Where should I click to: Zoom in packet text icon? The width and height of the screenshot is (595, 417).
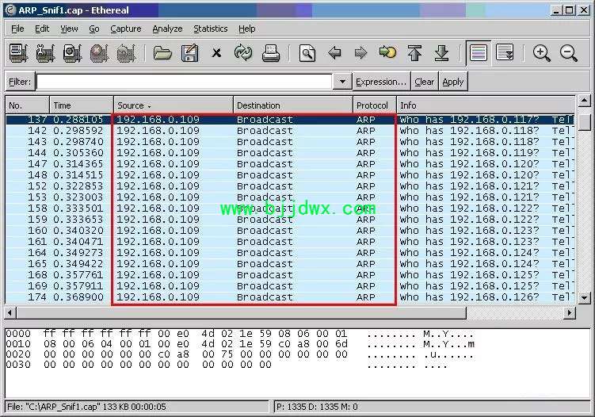pos(541,53)
